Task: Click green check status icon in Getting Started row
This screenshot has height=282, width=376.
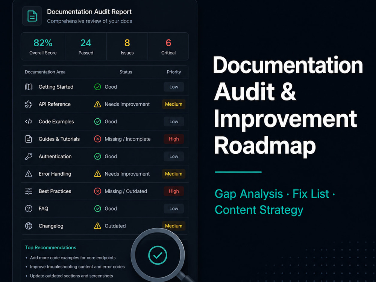Action: coord(98,87)
